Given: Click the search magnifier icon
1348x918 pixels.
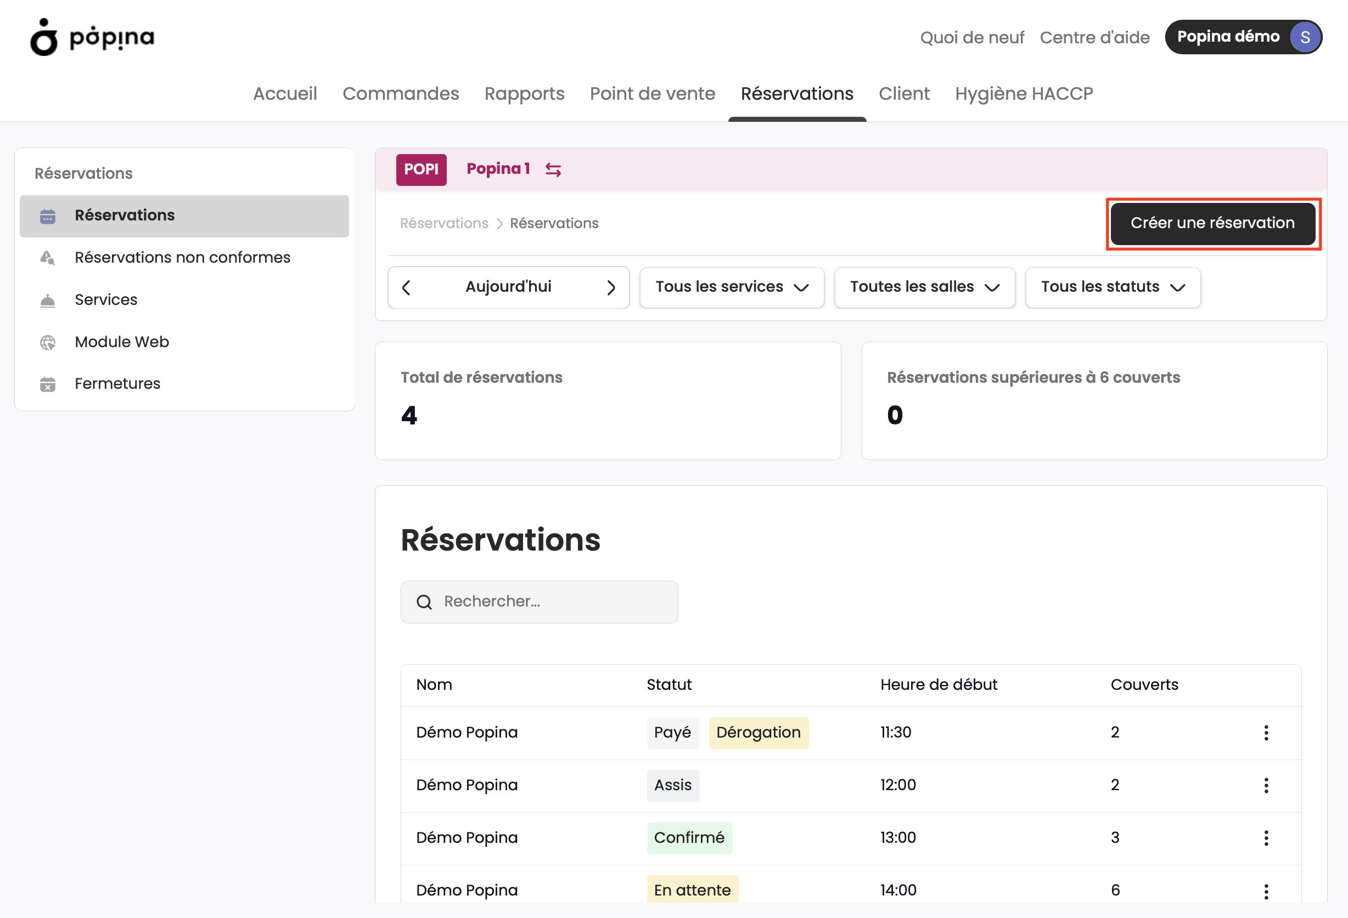Looking at the screenshot, I should click(x=424, y=602).
